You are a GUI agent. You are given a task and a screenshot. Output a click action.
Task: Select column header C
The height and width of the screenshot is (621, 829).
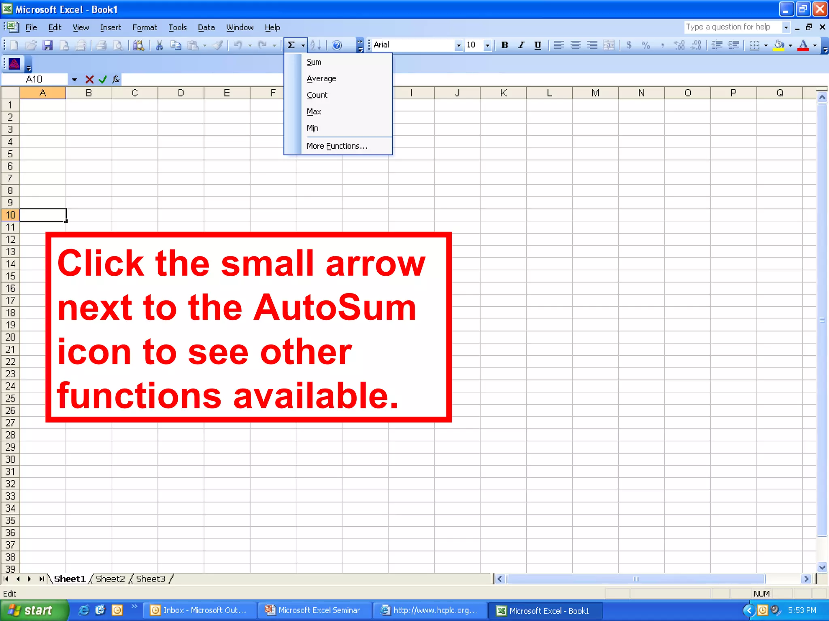click(x=135, y=93)
